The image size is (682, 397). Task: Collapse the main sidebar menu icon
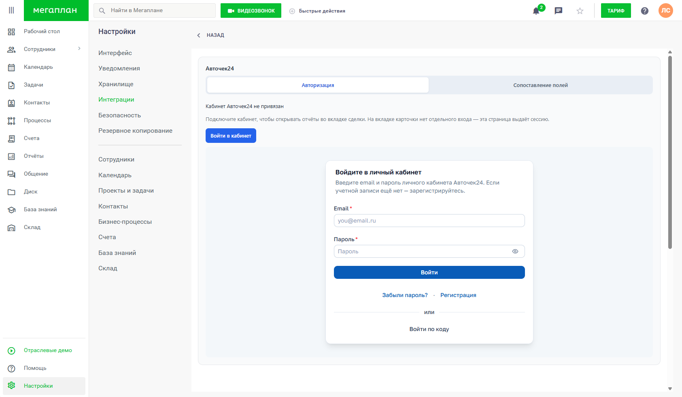[11, 10]
